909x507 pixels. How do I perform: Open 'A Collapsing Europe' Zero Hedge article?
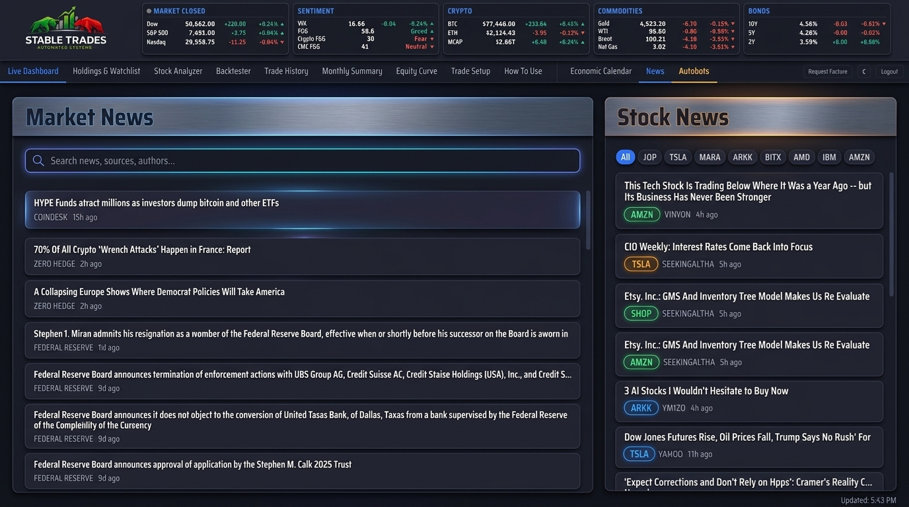click(303, 298)
